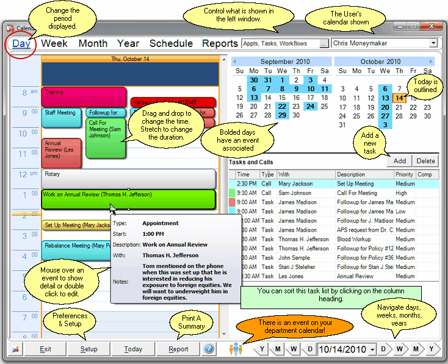Screen dimensions: 448x364
Task: Select the Call For Meeting (Sam Johnson) appointment
Action: pos(106,138)
